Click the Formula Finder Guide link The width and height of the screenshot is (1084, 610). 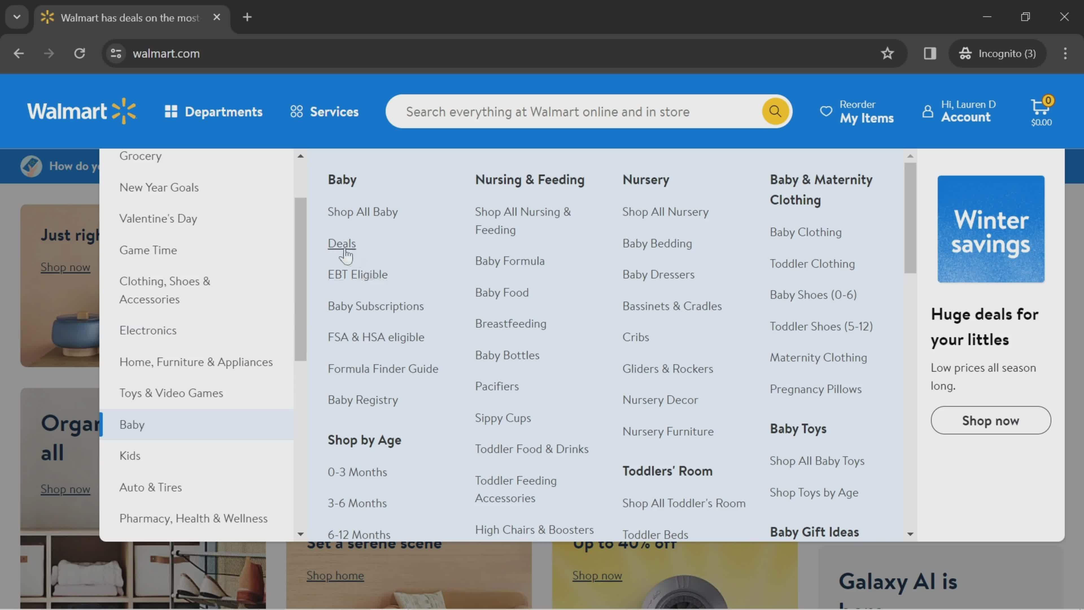(x=383, y=368)
